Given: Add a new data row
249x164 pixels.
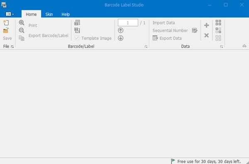Looking at the screenshot, I should click(206, 25).
